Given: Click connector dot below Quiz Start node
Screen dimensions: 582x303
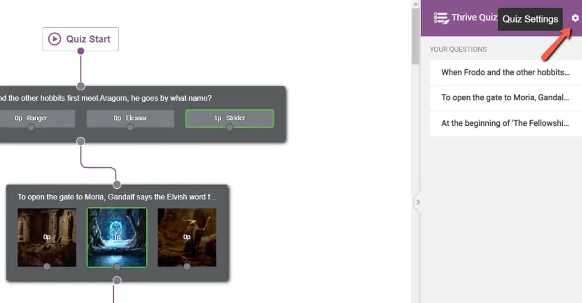Looking at the screenshot, I should (81, 51).
